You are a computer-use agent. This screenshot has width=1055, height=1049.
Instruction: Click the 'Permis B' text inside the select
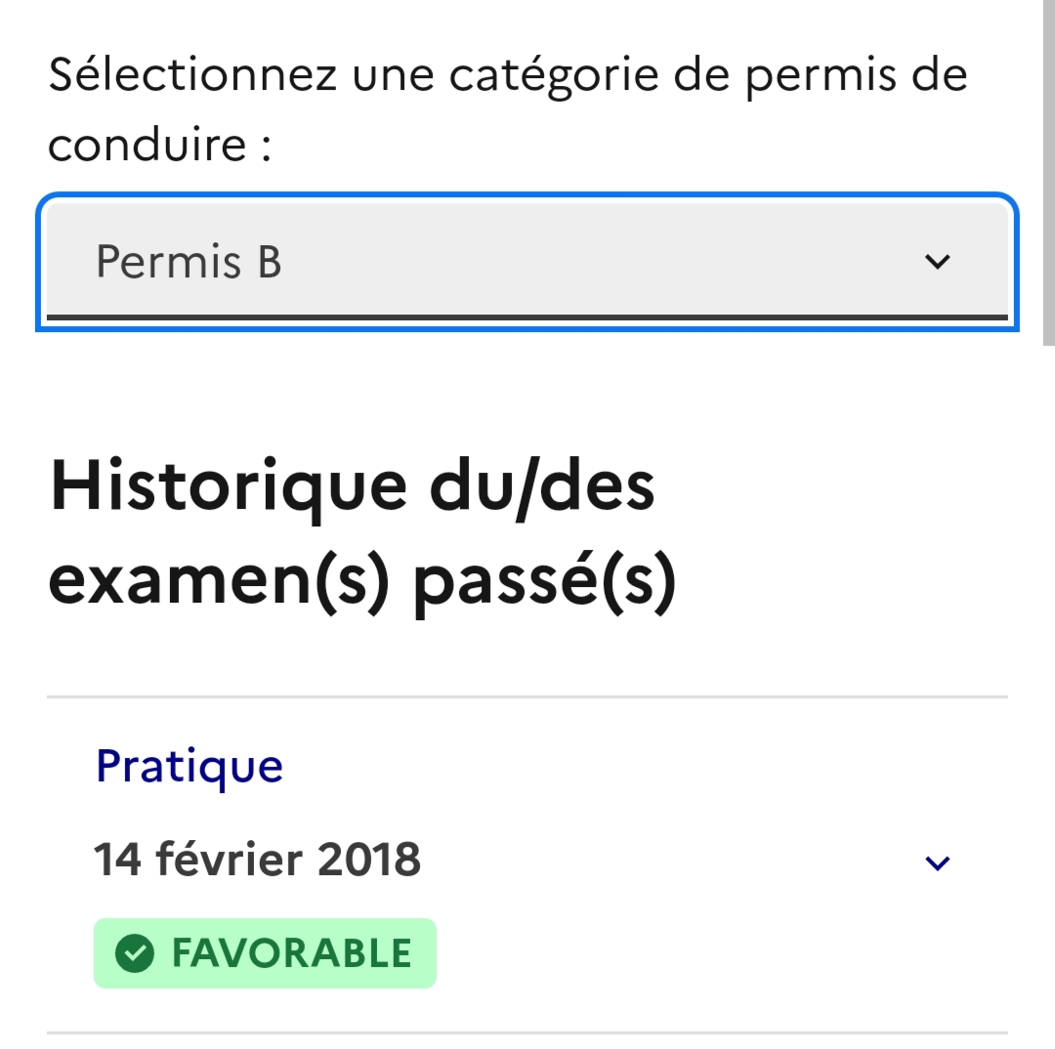point(189,262)
